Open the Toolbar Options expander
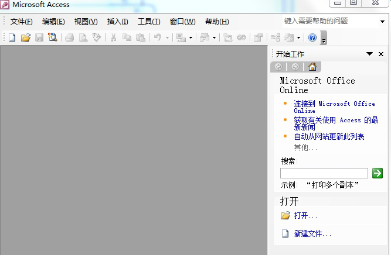The image size is (391, 265). (x=324, y=38)
